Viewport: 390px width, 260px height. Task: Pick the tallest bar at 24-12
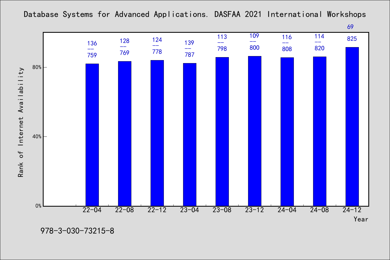click(x=352, y=127)
